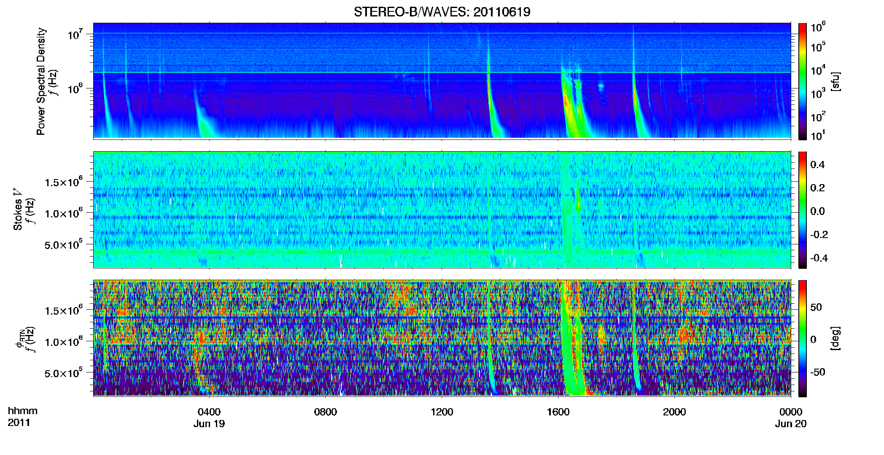This screenshot has width=884, height=455.
Task: Click the hhmm axis label
Action: pos(23,411)
